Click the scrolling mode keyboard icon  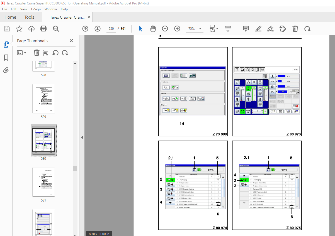[x=228, y=29]
